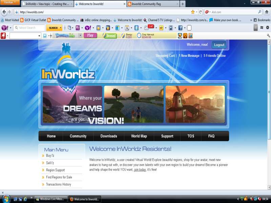Open the Community navigation menu item

(78, 136)
